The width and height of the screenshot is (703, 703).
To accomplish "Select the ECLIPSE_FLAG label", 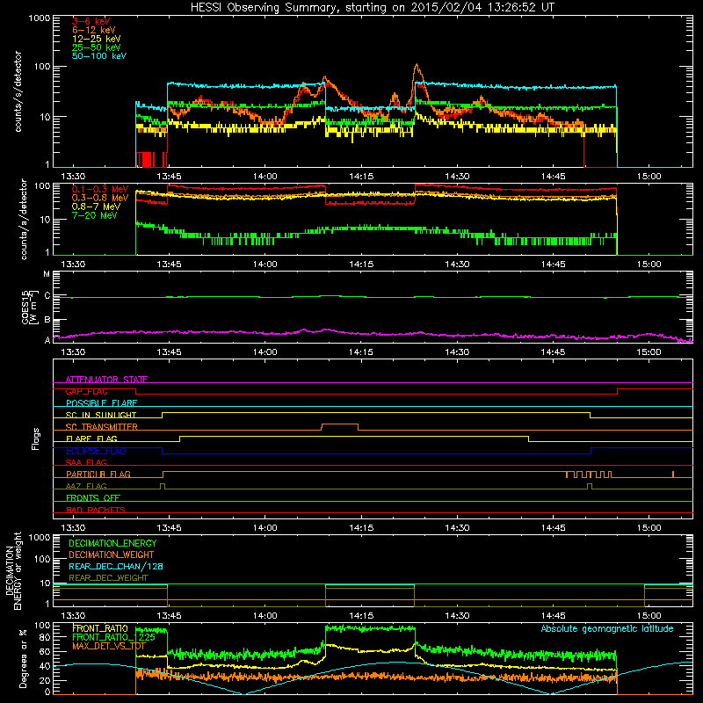I will pos(96,451).
